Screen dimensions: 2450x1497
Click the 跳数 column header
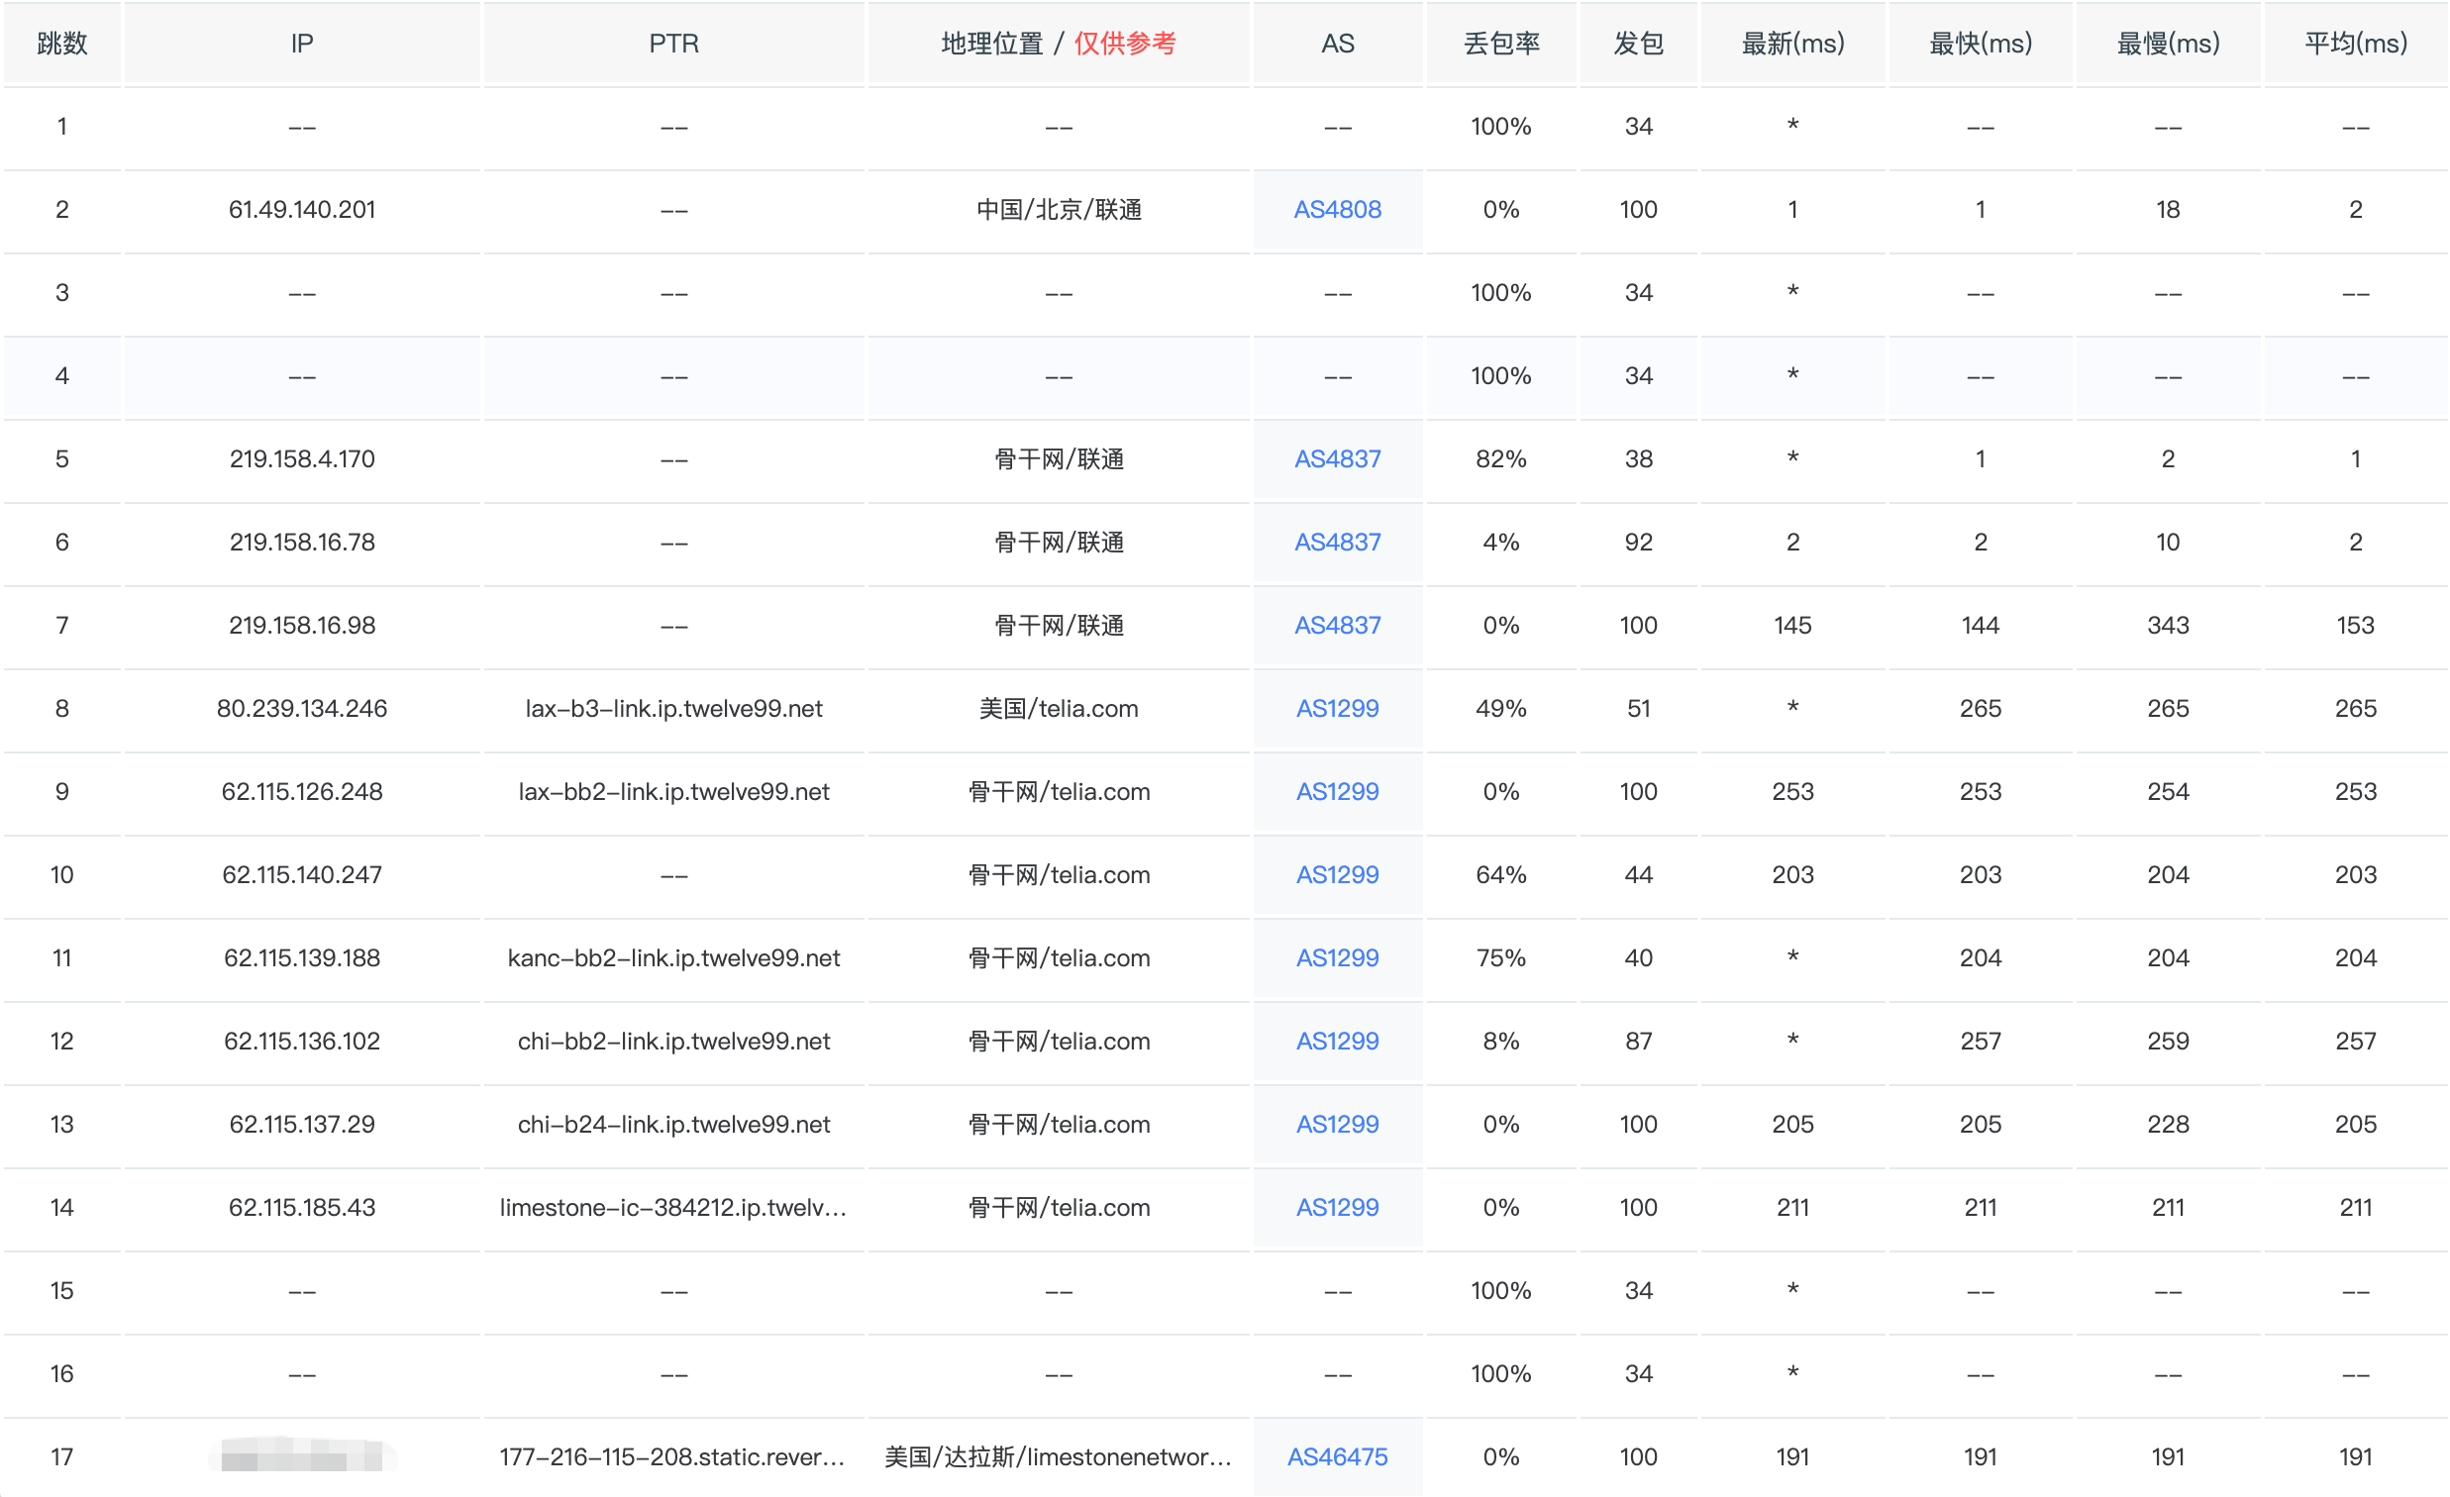click(x=61, y=44)
